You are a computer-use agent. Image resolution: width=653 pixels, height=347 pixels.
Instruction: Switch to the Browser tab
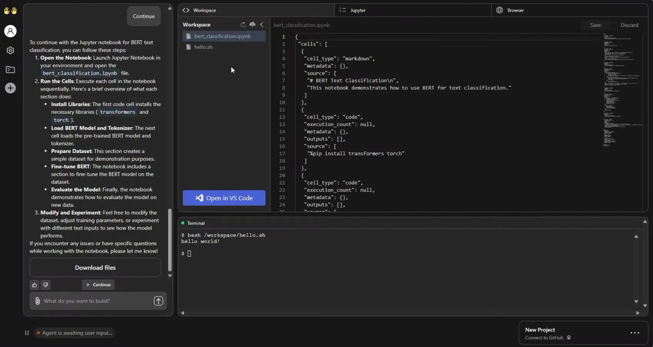click(x=515, y=10)
